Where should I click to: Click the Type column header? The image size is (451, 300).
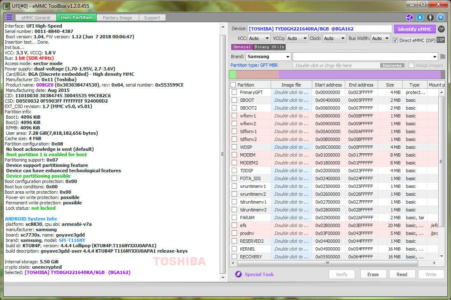pyautogui.click(x=414, y=84)
